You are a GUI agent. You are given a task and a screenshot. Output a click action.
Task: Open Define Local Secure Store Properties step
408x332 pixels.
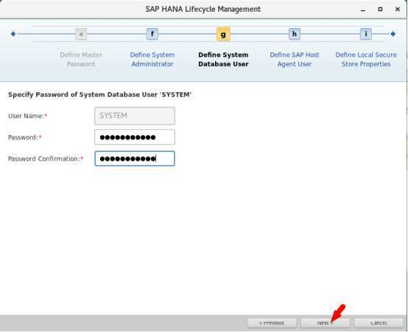pos(366,60)
